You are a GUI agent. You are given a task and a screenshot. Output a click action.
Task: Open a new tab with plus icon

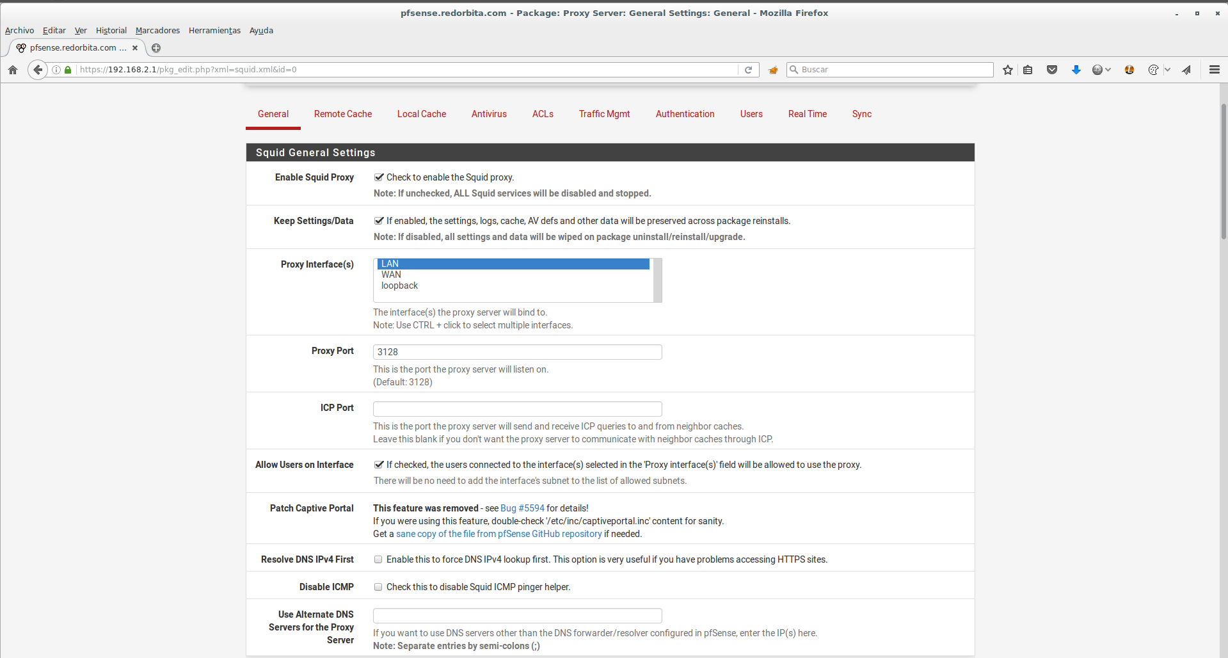[156, 48]
